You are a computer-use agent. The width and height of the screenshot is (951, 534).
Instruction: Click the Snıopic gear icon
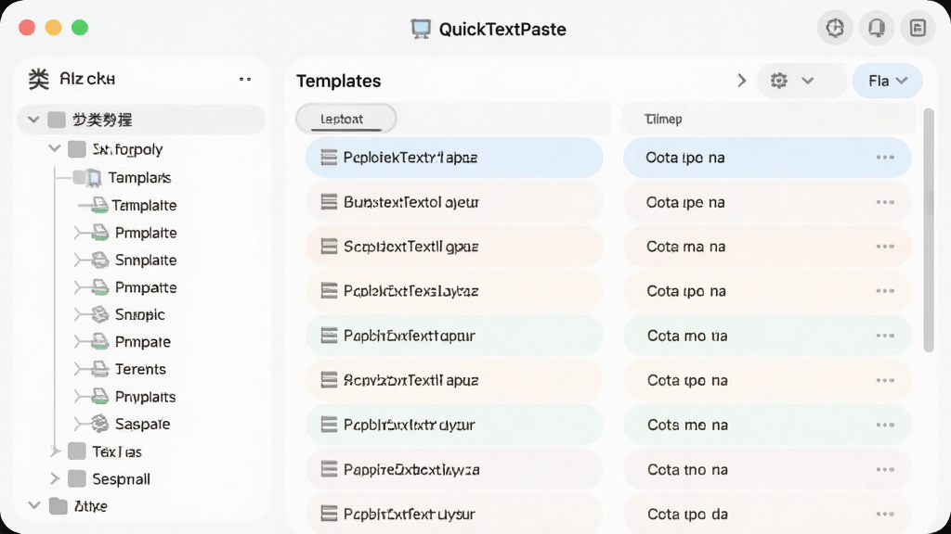click(x=100, y=314)
